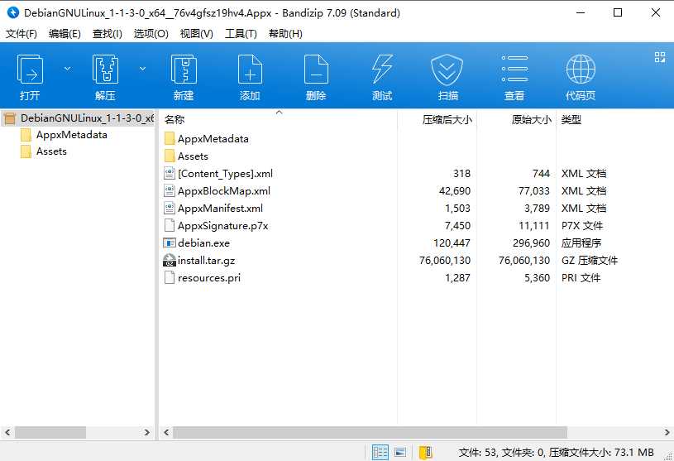This screenshot has width=674, height=461.
Task: Open the 编辑(E) menu
Action: pos(65,34)
